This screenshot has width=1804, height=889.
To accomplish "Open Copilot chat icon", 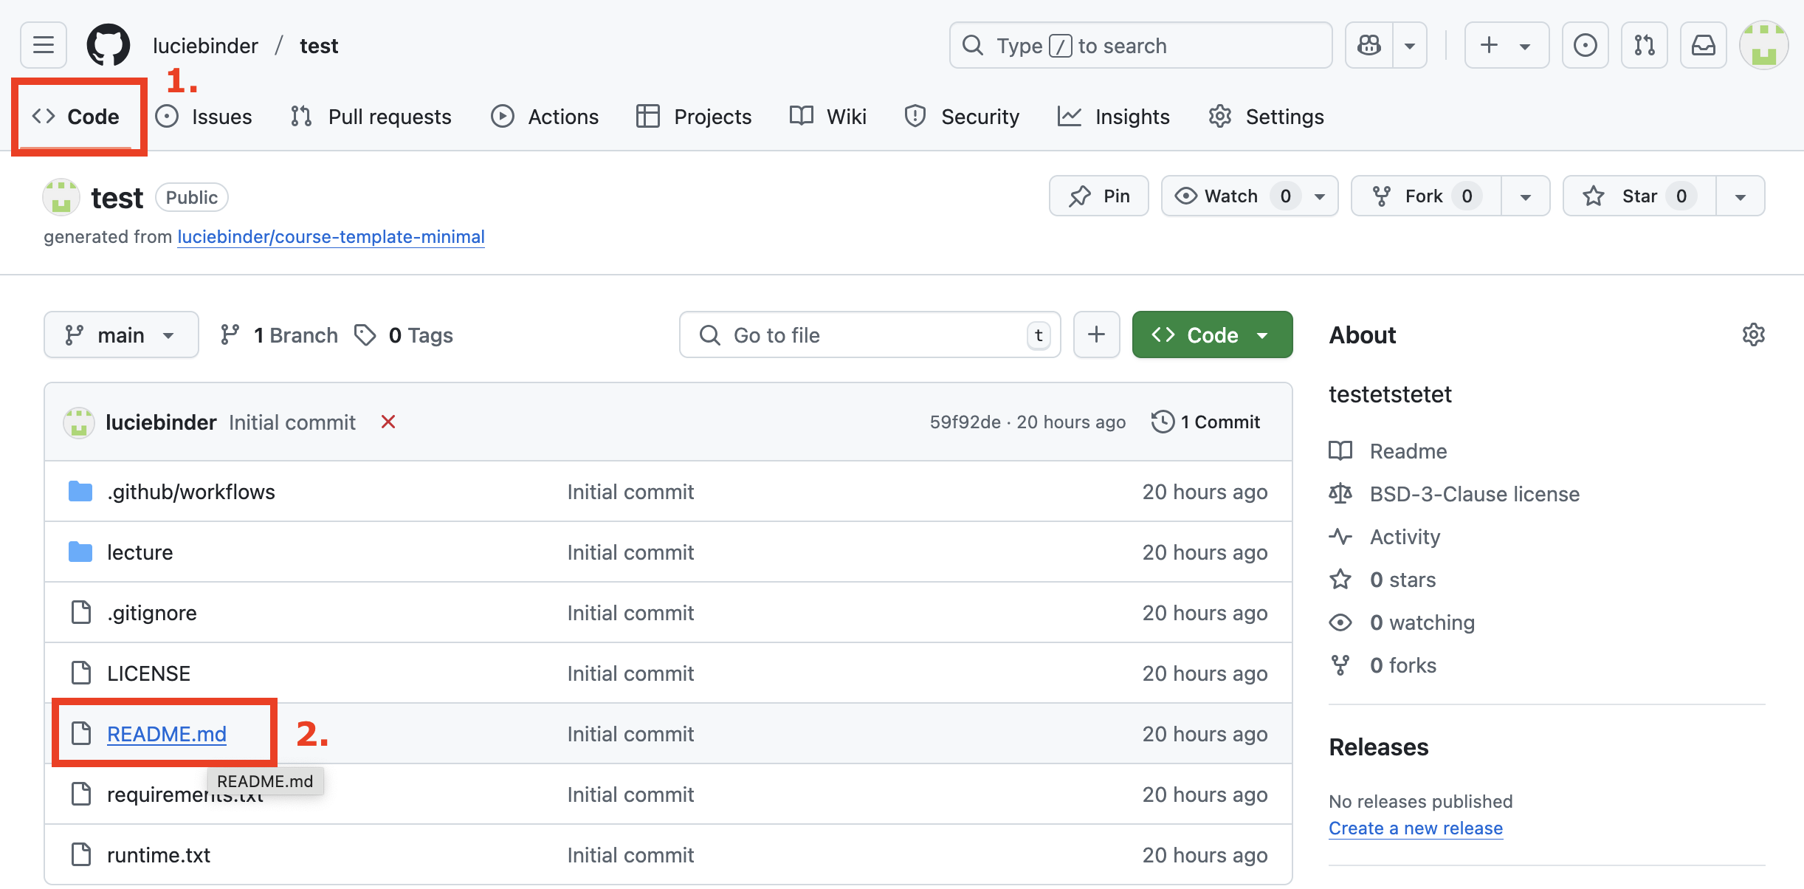I will tap(1369, 45).
